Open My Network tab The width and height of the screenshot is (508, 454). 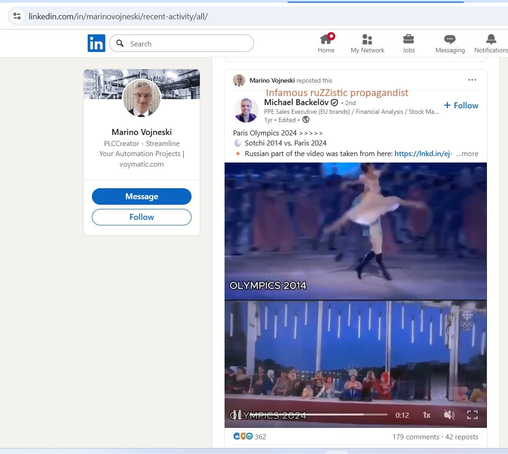(367, 44)
